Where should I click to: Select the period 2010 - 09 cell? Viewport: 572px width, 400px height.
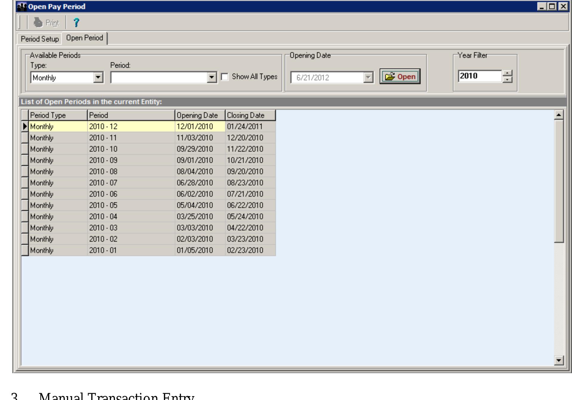coord(131,160)
